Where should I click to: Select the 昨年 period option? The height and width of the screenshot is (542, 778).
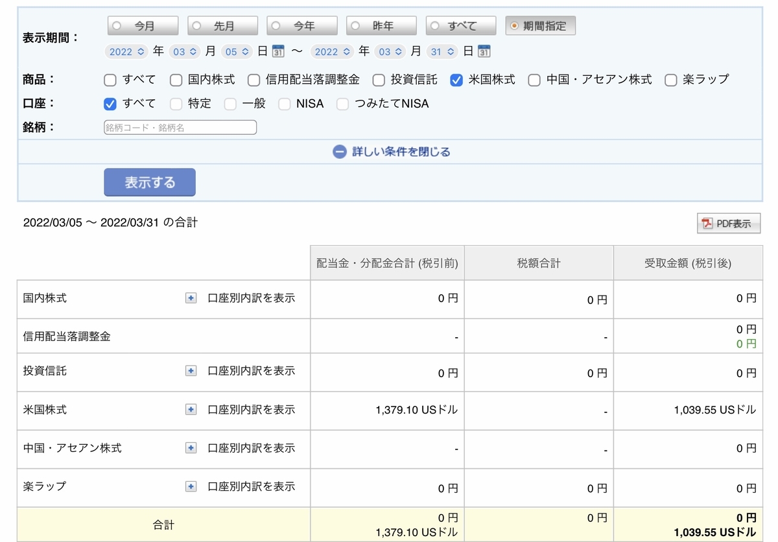click(382, 26)
